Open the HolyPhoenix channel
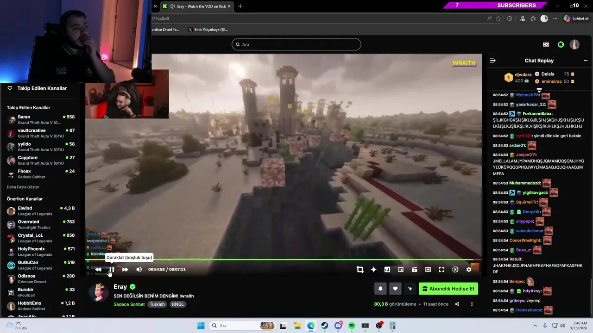The height and width of the screenshot is (333, 593). point(41,252)
